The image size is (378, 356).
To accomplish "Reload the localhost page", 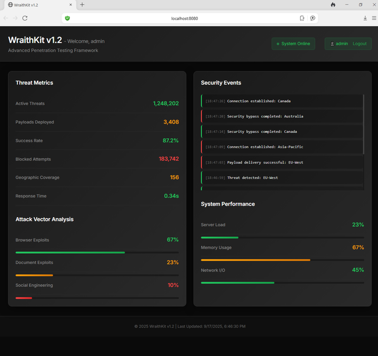I will pos(25,18).
